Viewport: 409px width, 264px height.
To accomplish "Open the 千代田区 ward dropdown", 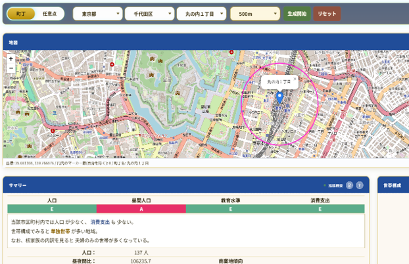I will [x=149, y=14].
